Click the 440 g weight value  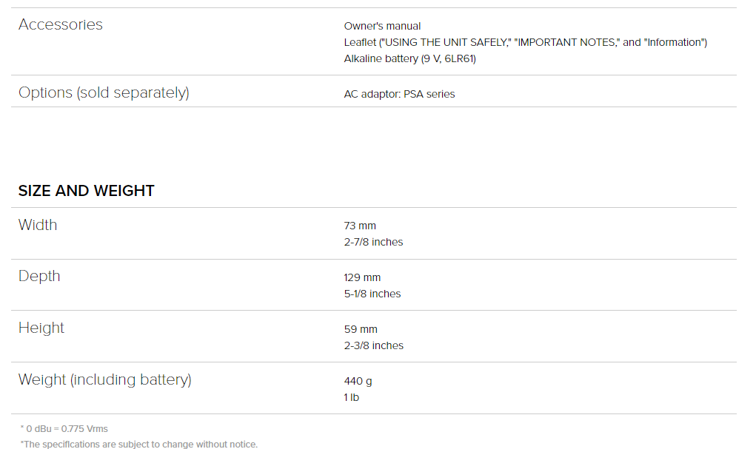tap(358, 381)
